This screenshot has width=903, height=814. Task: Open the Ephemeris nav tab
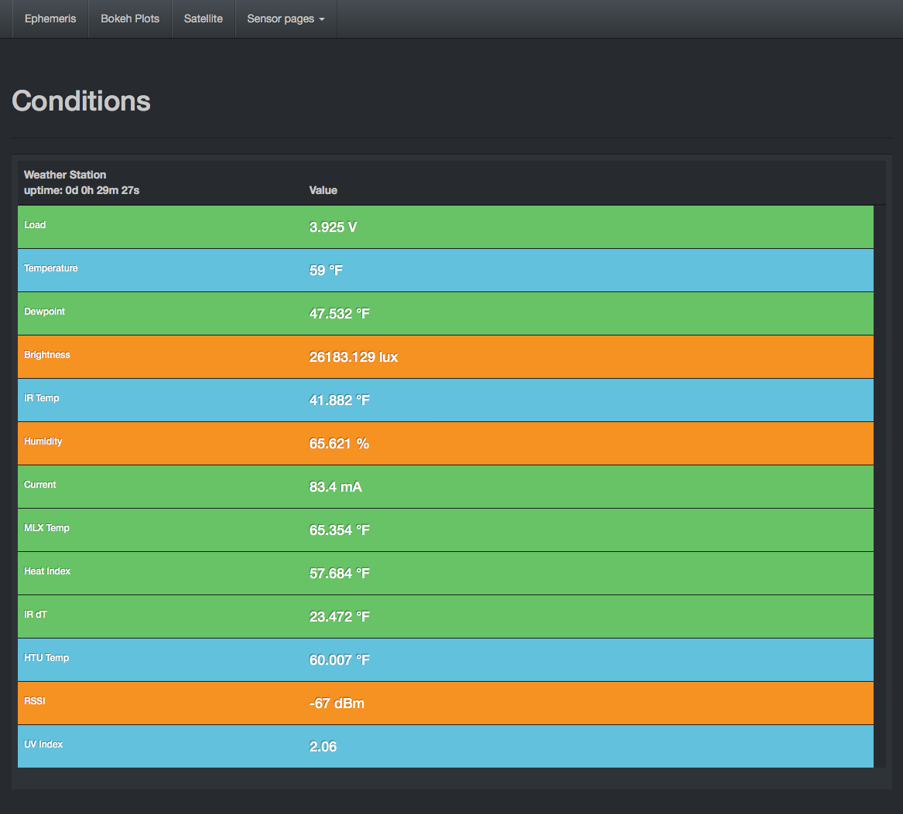click(x=50, y=19)
